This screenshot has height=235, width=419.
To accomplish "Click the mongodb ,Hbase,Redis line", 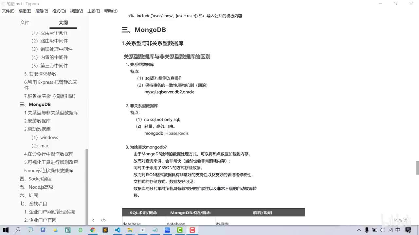I will click(x=166, y=133).
